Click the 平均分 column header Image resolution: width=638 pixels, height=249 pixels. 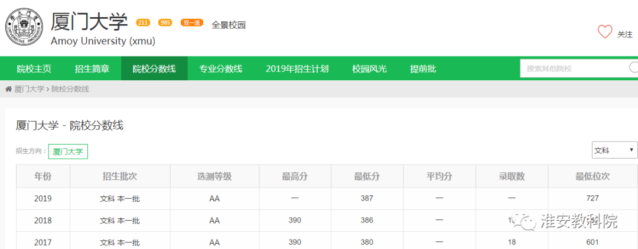point(439,176)
